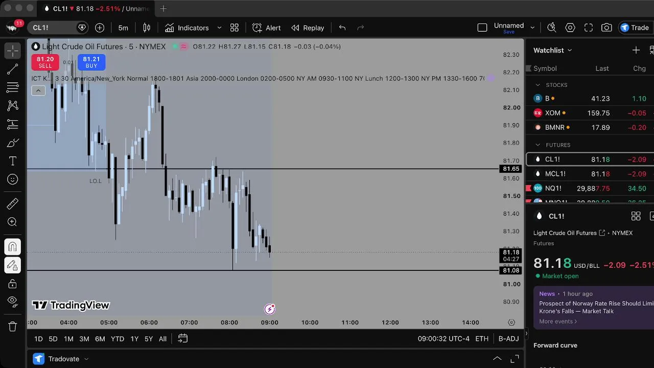The width and height of the screenshot is (654, 368).
Task: Take a chart snapshot with camera icon
Action: pos(606,28)
